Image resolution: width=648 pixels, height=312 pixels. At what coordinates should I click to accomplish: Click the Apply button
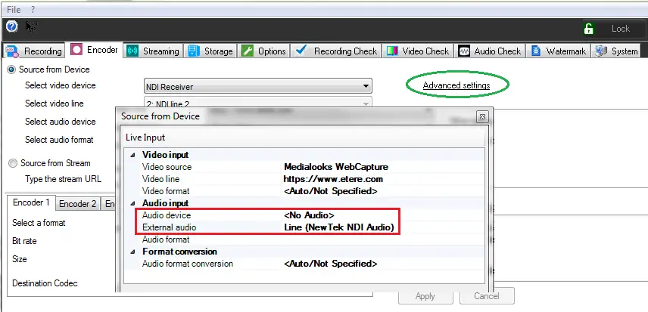coord(425,296)
